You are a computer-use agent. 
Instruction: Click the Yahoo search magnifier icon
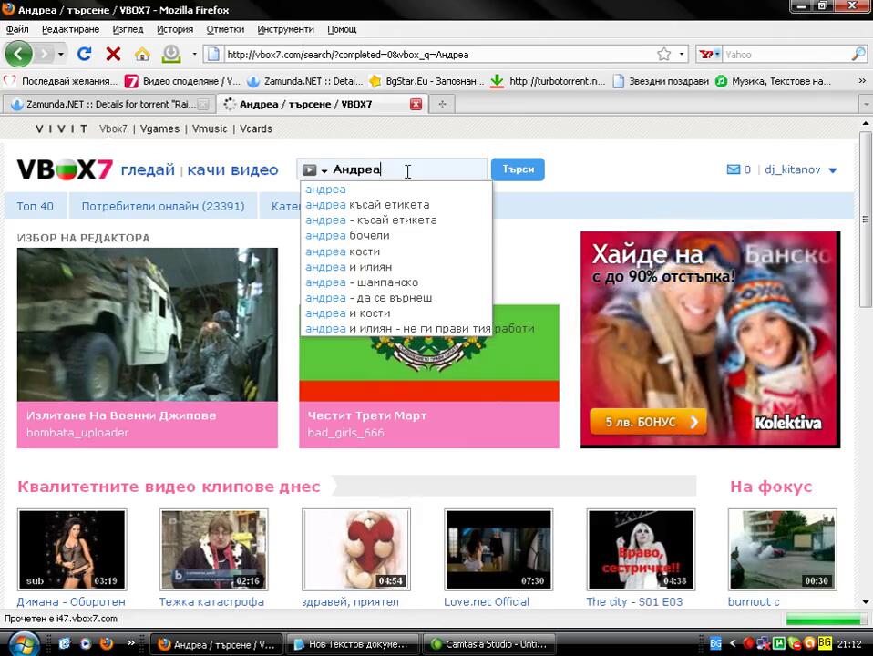pyautogui.click(x=858, y=54)
